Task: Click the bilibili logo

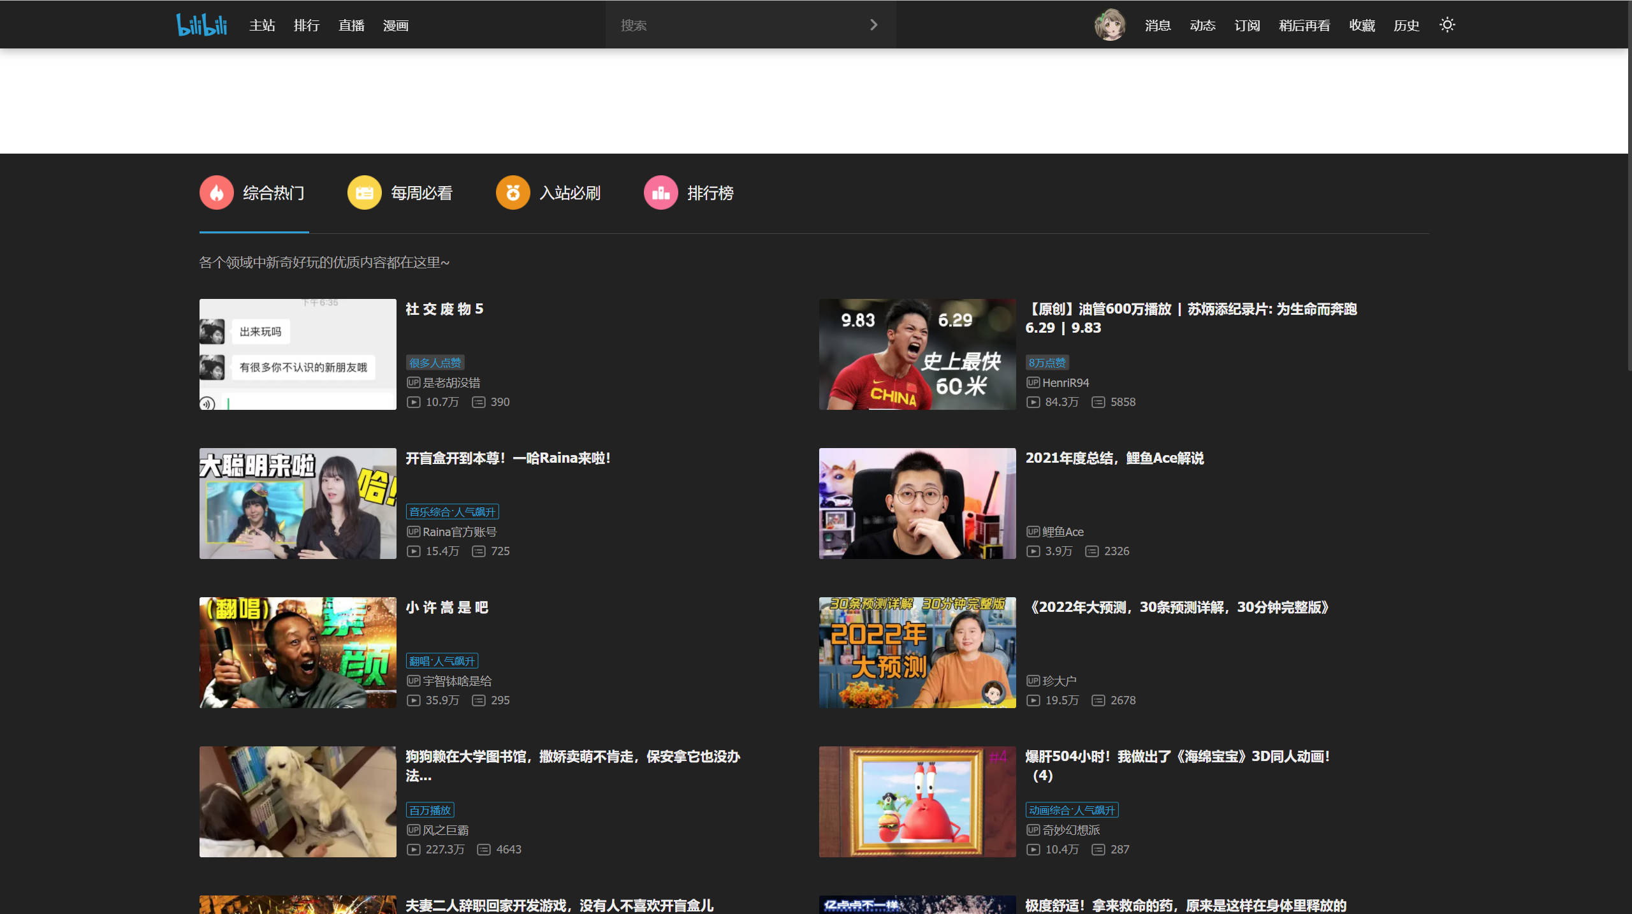Action: [201, 25]
